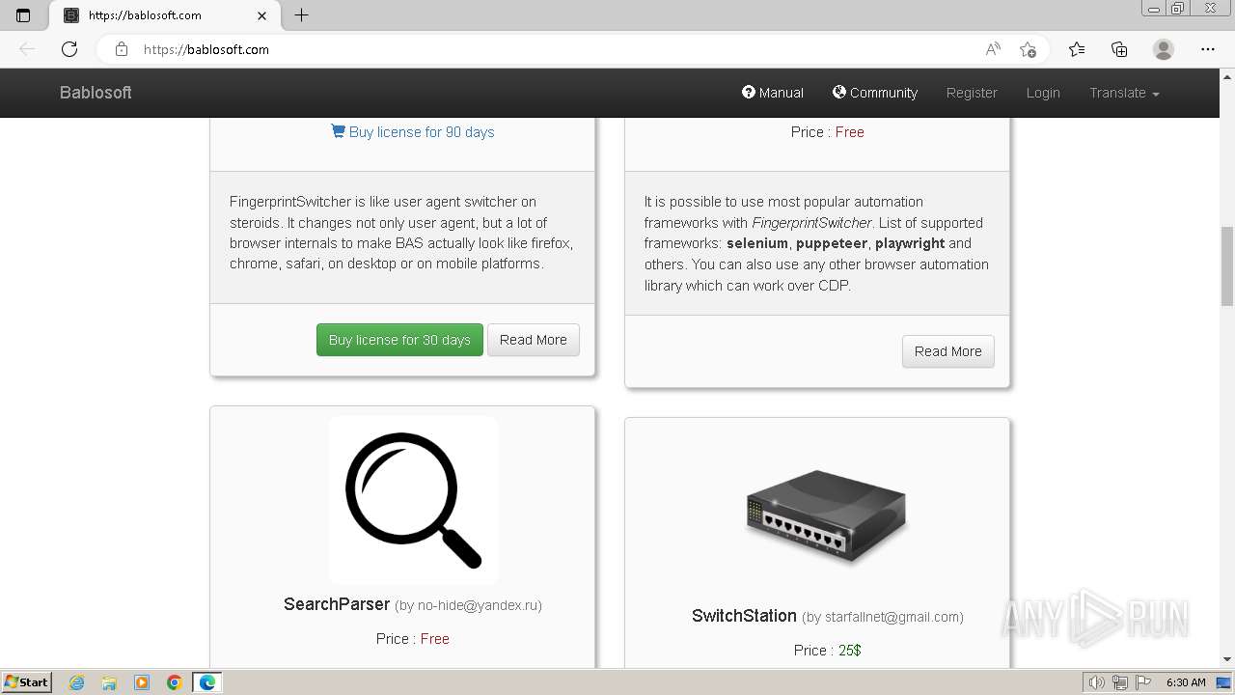The image size is (1235, 695).
Task: Add this page to favorites star icon
Action: click(1028, 49)
